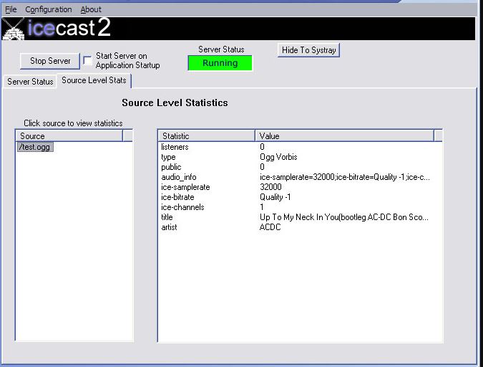Image resolution: width=483 pixels, height=367 pixels.
Task: Click the icecast2 logo icon
Action: [x=13, y=29]
